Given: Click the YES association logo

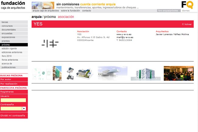Looking at the screenshot, I should click(x=50, y=44).
